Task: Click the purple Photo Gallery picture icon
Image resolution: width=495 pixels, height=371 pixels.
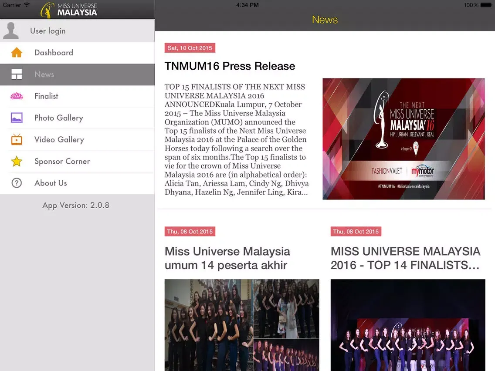Action: pos(17,118)
